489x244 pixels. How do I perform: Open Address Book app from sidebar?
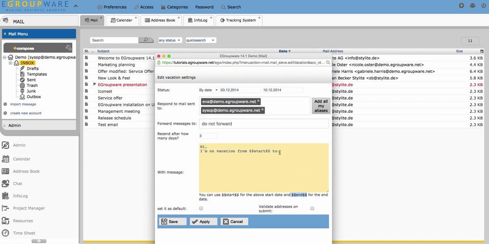26,171
